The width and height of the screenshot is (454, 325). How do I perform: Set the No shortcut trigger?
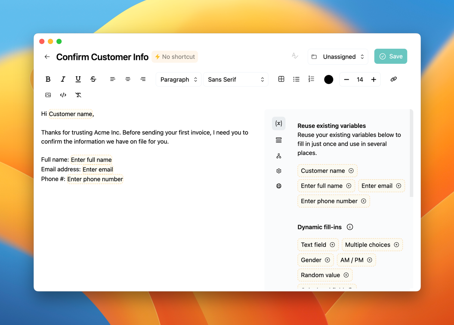(175, 57)
